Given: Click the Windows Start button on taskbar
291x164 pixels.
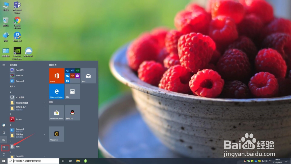Looking at the screenshot, I should click(3, 161).
